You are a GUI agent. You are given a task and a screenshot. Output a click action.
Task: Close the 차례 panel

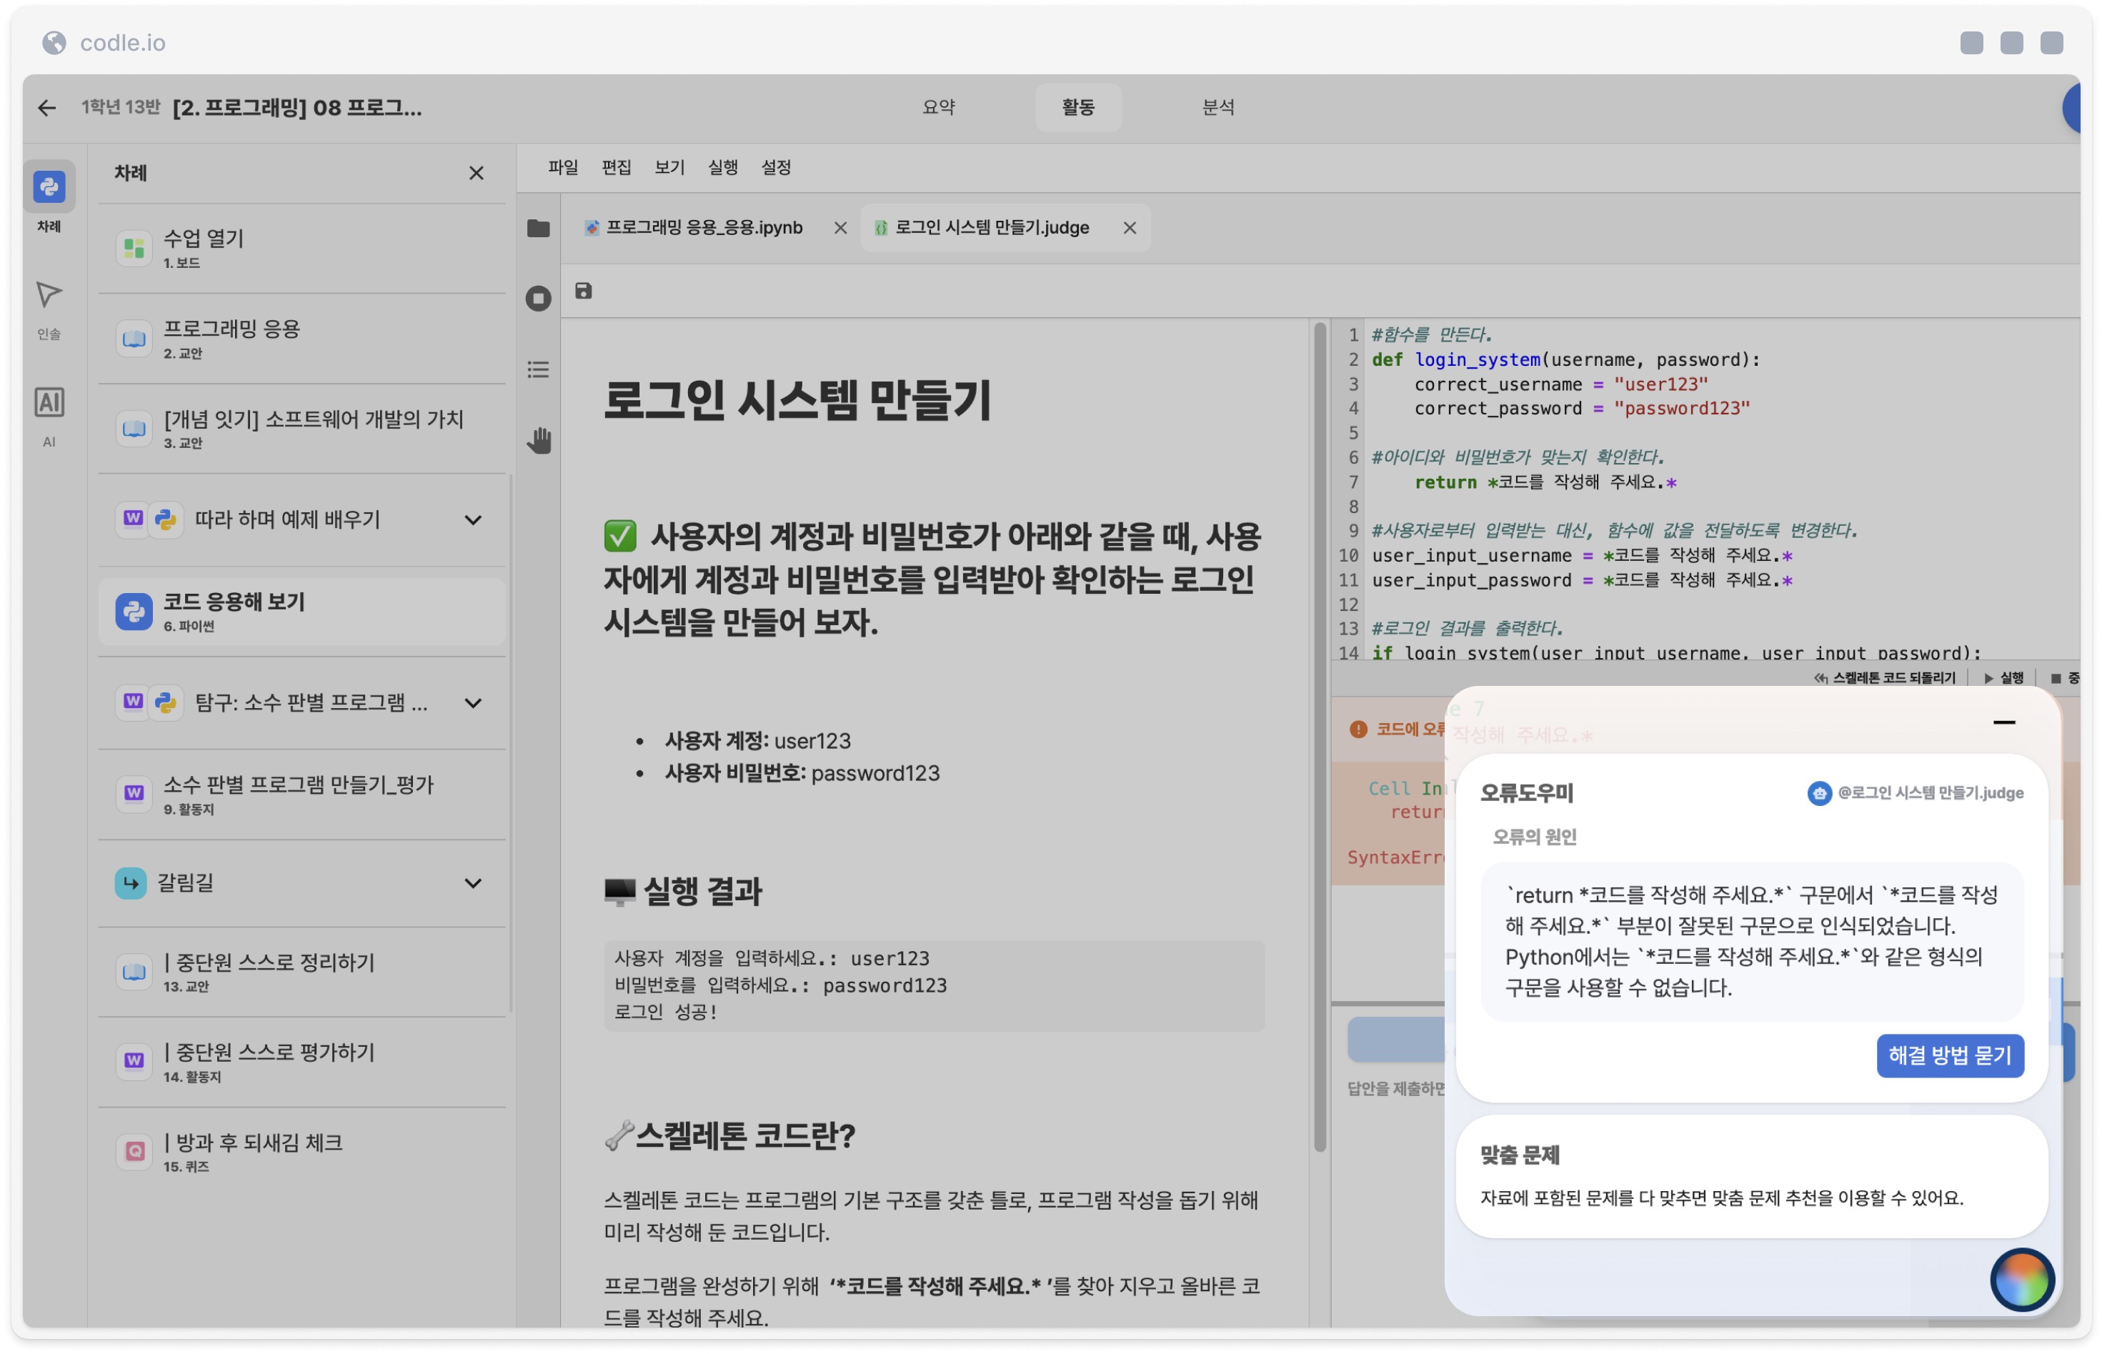477,173
